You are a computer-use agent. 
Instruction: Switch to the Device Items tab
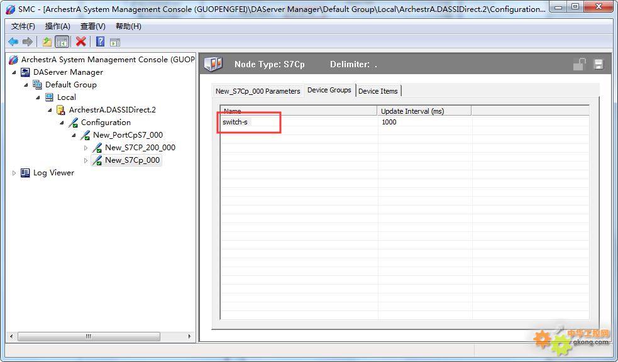tap(378, 91)
